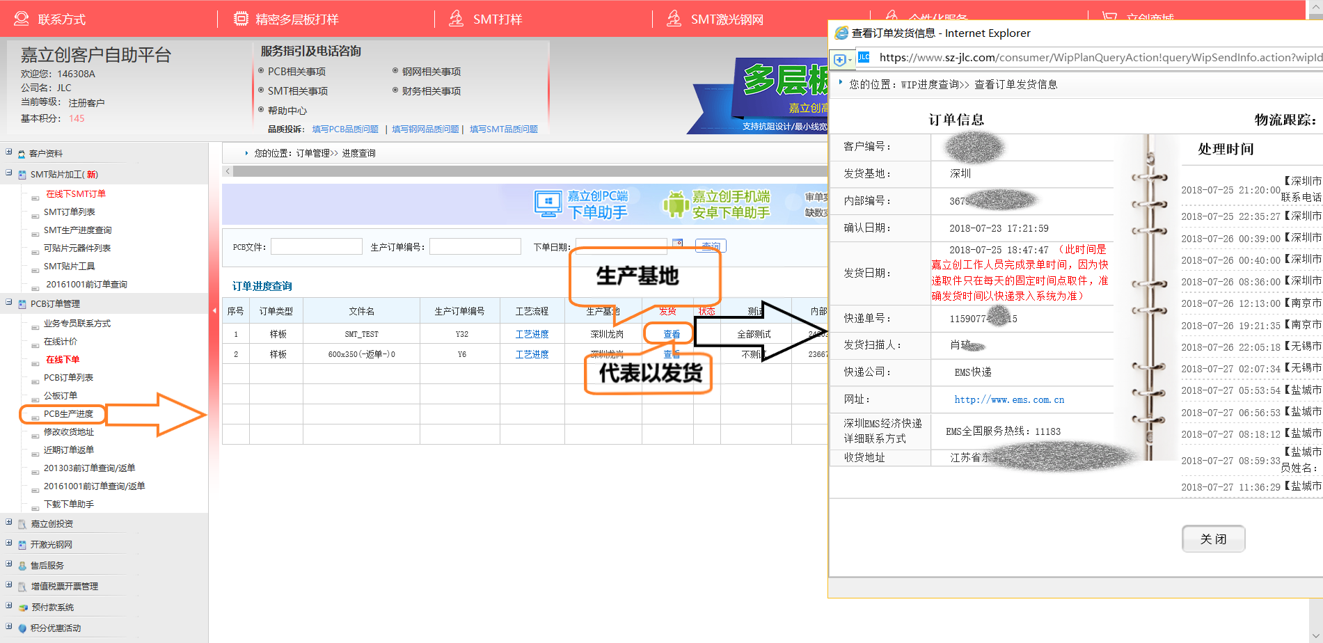The width and height of the screenshot is (1323, 643).
Task: Collapse the SMT贴片加工 tree section
Action: click(9, 173)
